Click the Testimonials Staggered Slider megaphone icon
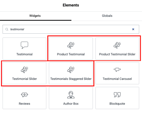This screenshot has height=121, width=142. pos(71,70)
